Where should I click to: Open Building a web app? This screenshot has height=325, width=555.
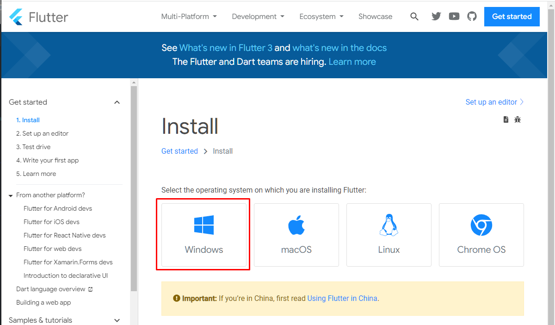(43, 302)
